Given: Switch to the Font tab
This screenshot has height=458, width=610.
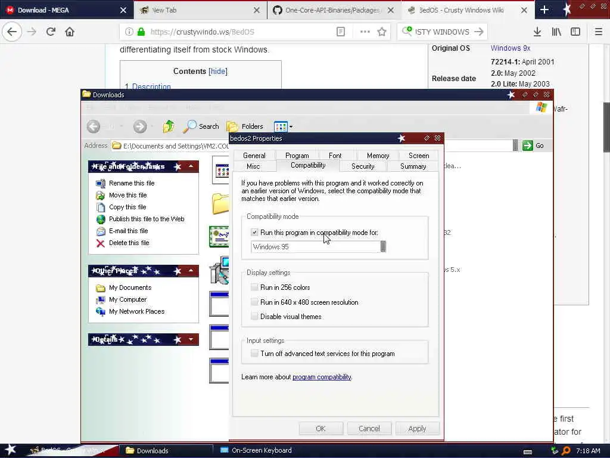Looking at the screenshot, I should tap(335, 156).
